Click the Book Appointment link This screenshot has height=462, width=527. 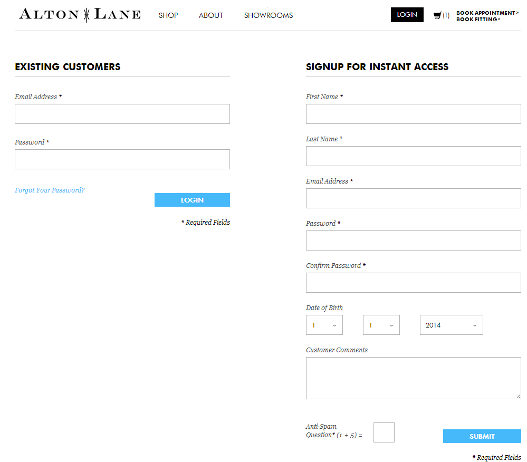click(x=487, y=13)
